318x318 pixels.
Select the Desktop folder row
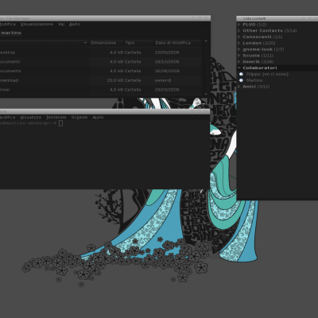tap(101, 52)
